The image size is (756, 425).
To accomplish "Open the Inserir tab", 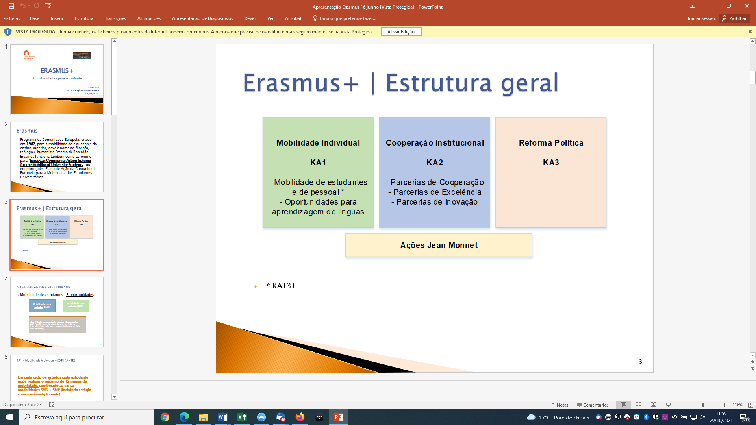I will [57, 18].
